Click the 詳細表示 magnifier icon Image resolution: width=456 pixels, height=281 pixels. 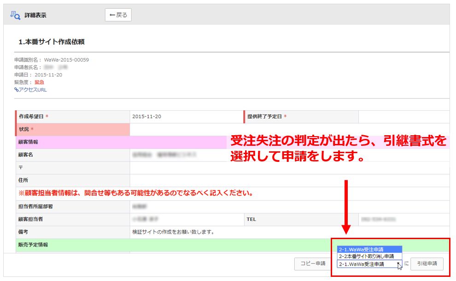click(15, 15)
